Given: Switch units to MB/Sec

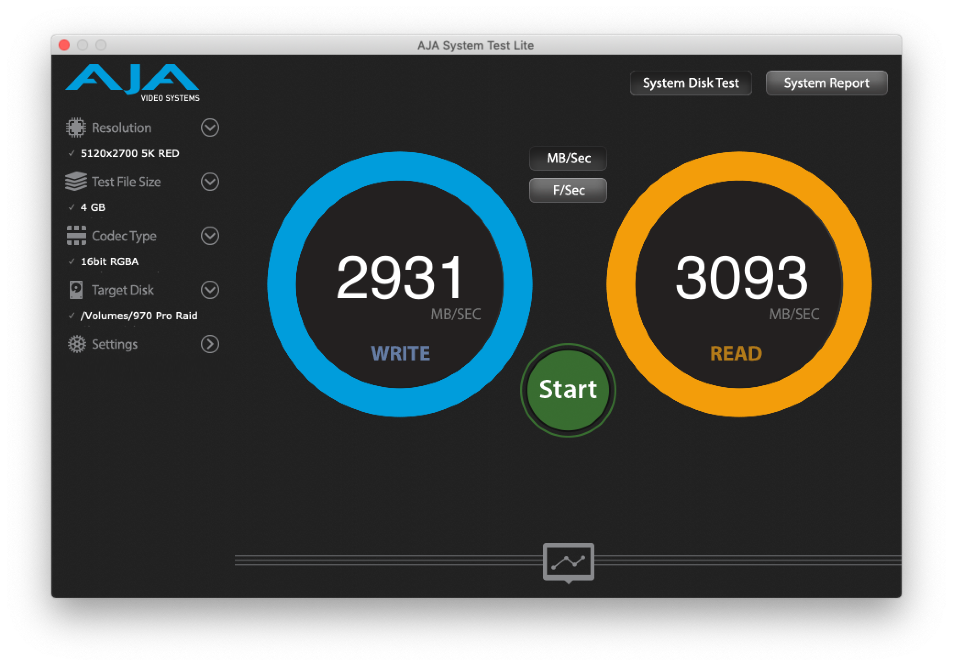Looking at the screenshot, I should pos(568,158).
